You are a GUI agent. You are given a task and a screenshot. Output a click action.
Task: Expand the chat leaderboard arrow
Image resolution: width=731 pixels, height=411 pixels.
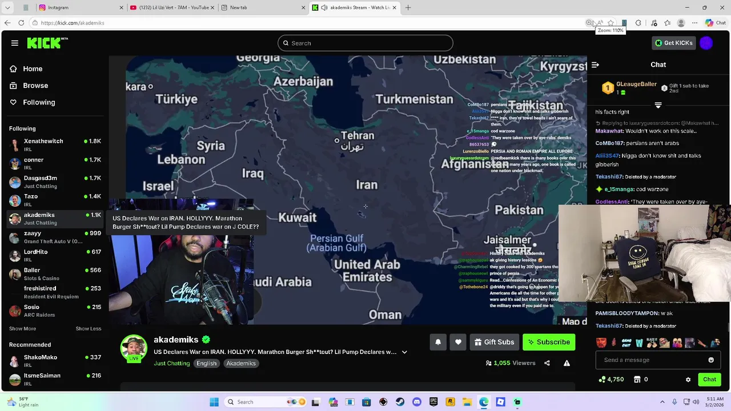coord(658,106)
